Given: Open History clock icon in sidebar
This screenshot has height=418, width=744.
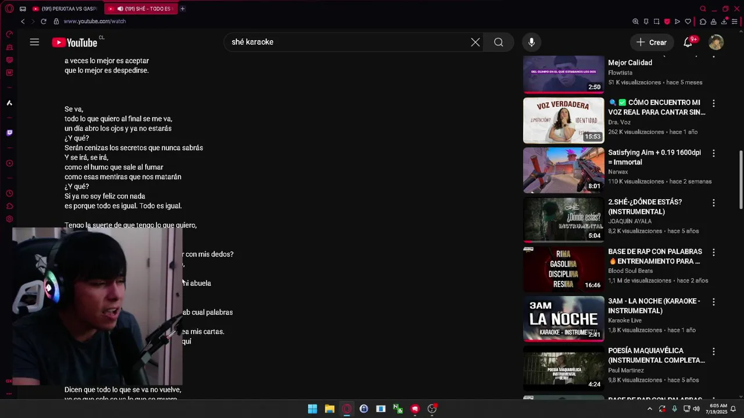Looking at the screenshot, I should point(9,193).
